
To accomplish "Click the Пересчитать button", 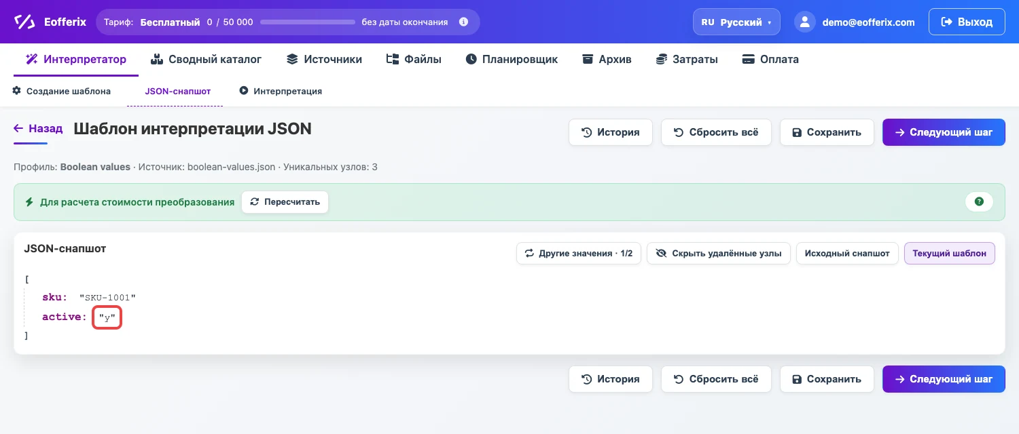I will [285, 202].
